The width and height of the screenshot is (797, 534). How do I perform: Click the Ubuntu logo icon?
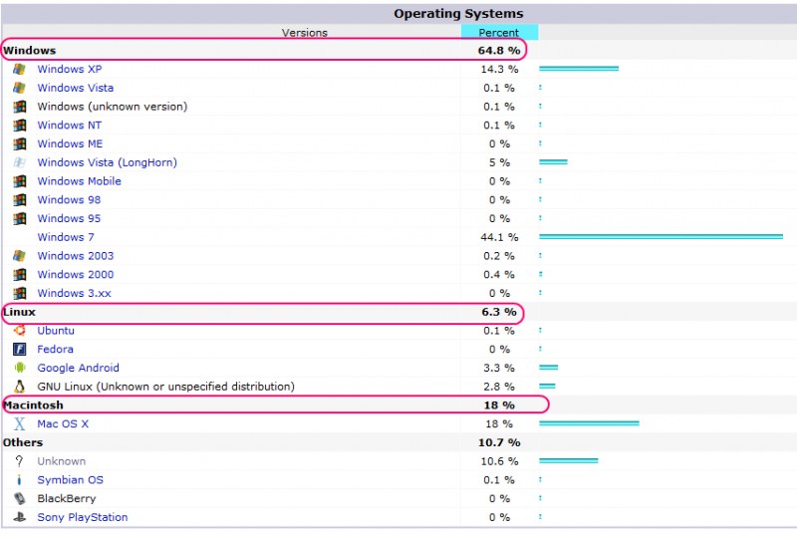[19, 331]
